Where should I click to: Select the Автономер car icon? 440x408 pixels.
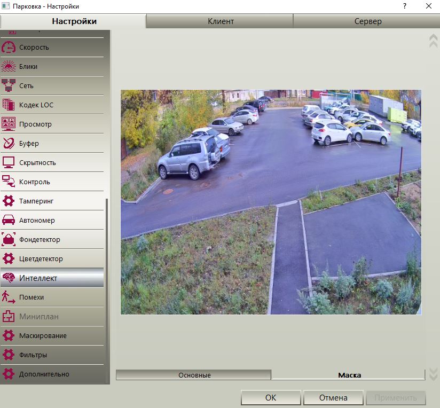click(x=9, y=220)
